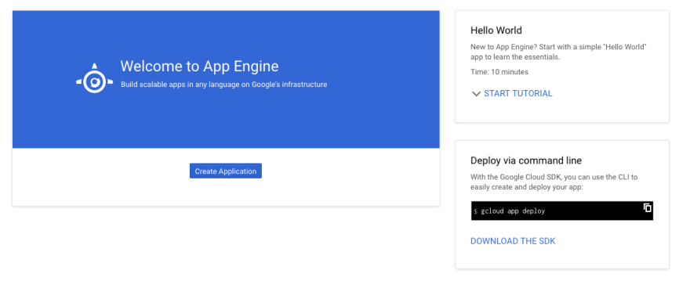Expand the Start Tutorial chevron
The width and height of the screenshot is (690, 299).
[x=476, y=93]
